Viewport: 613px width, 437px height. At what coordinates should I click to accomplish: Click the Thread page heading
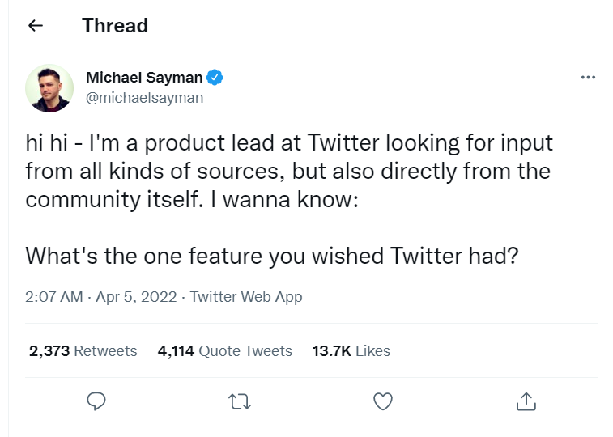tap(115, 26)
